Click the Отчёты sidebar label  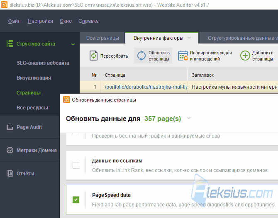point(25,174)
